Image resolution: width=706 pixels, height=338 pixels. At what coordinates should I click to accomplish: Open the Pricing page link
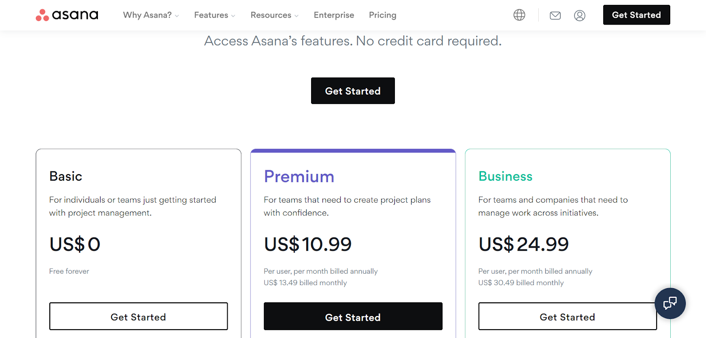[x=383, y=15]
